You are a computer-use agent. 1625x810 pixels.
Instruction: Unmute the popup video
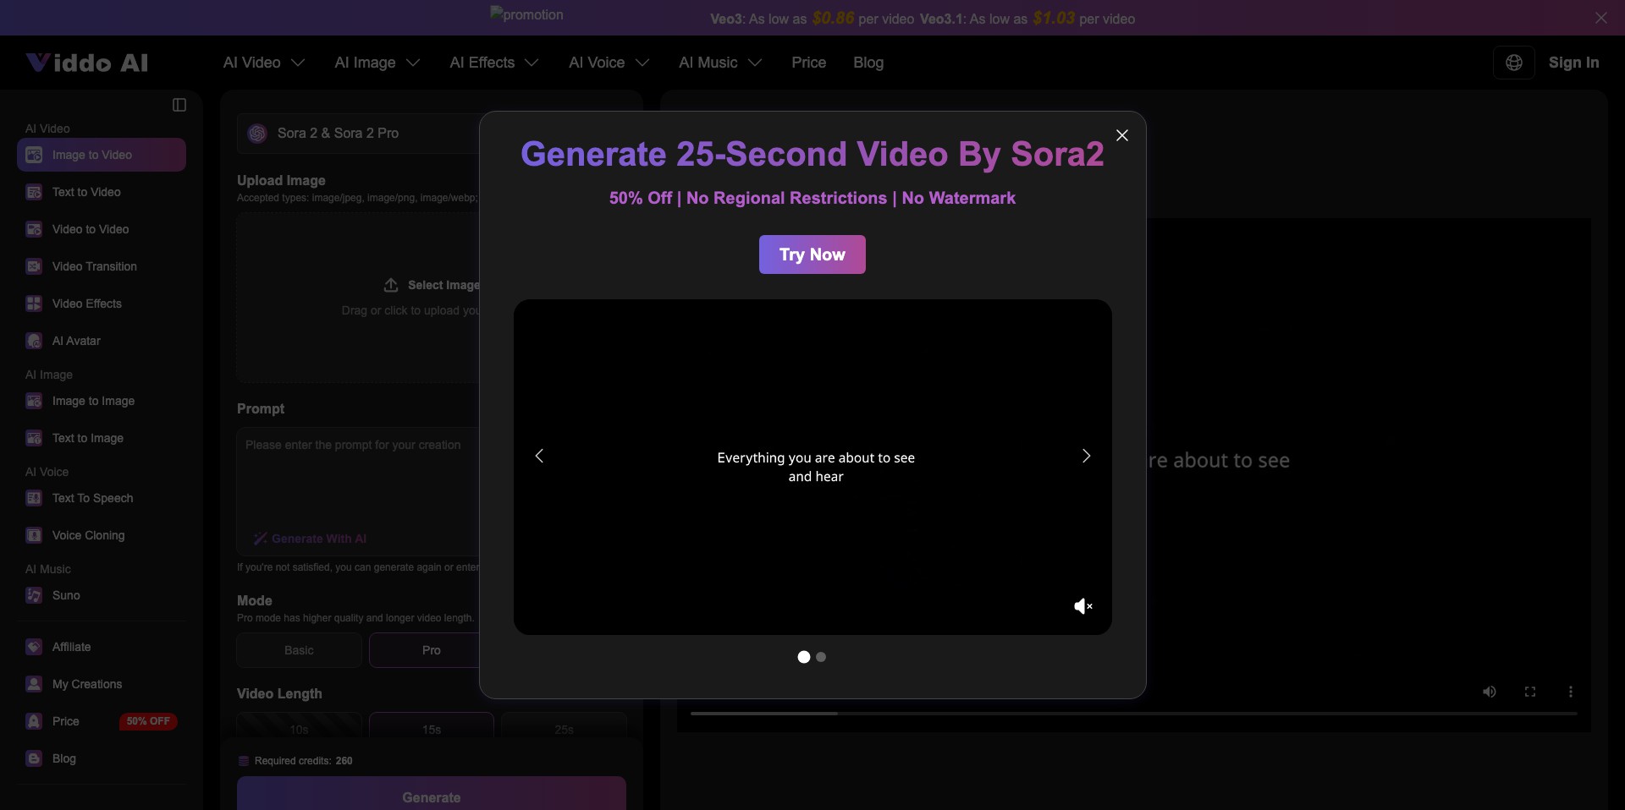tap(1083, 606)
